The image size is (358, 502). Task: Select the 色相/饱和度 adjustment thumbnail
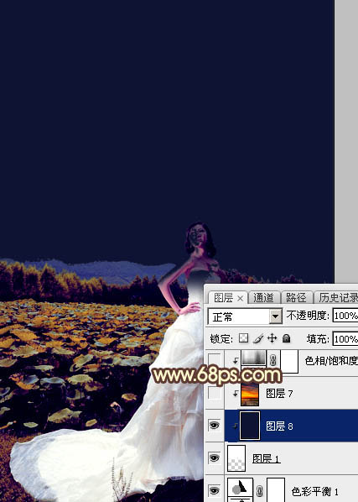254,358
